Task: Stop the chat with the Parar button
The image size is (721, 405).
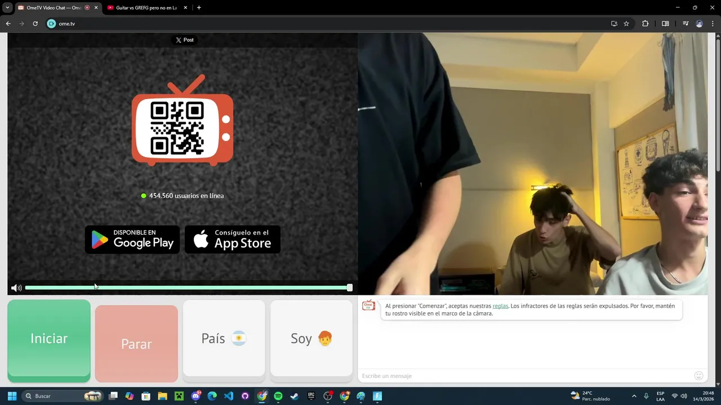Action: 136,344
